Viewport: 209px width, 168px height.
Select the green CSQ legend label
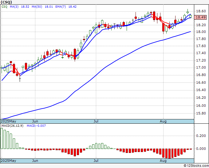[x=5, y=7]
